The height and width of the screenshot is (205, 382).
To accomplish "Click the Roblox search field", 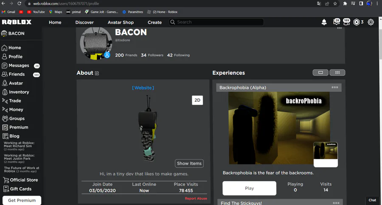I will click(216, 22).
